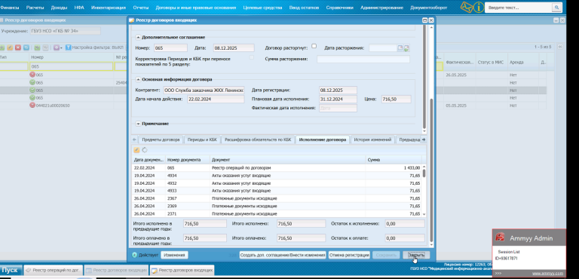Image resolution: width=579 pixels, height=279 pixels.
Task: Click the Пуск start button
Action: click(x=11, y=270)
